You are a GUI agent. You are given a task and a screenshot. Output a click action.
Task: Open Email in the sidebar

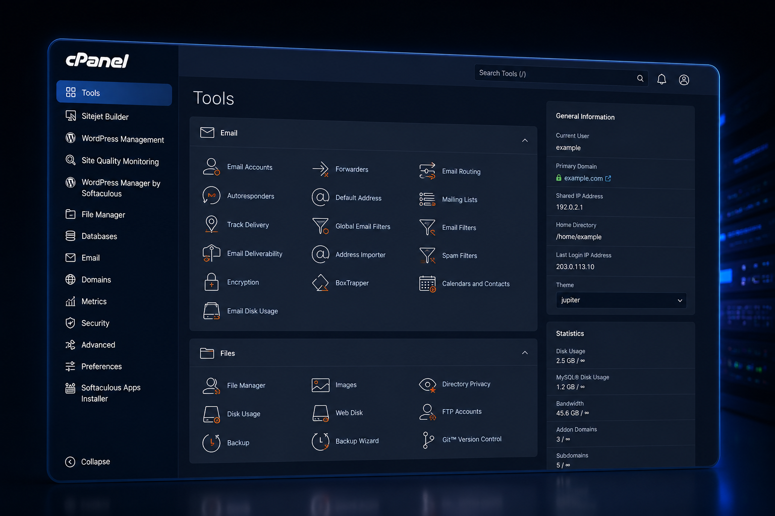point(82,257)
